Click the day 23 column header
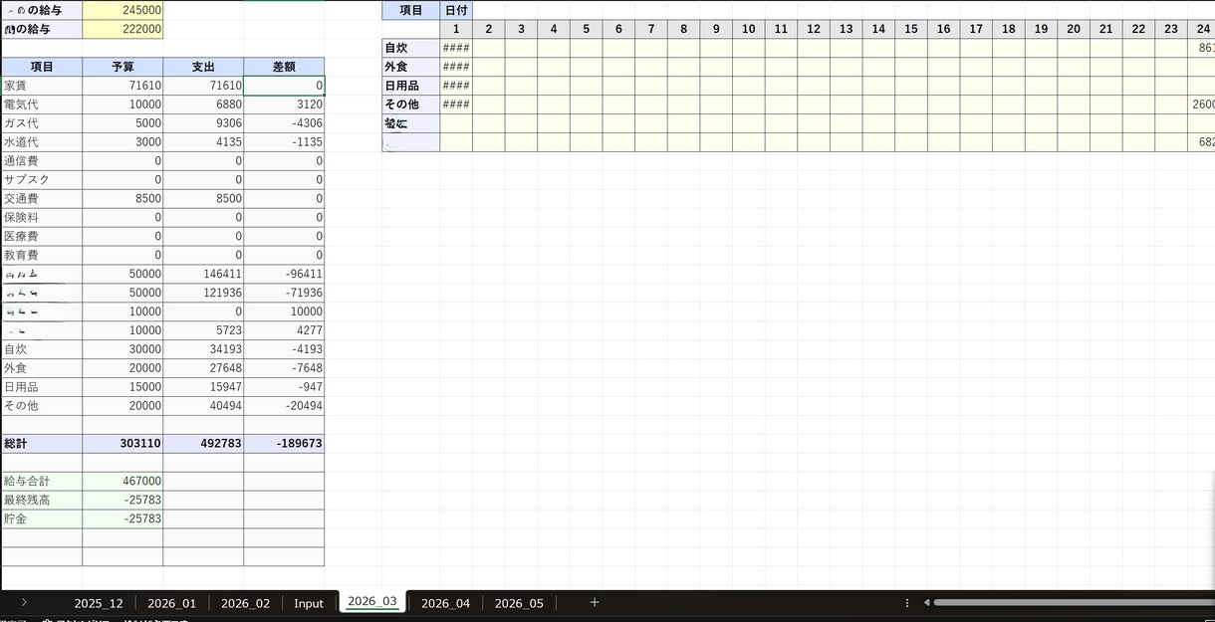This screenshot has height=622, width=1215. click(1171, 30)
